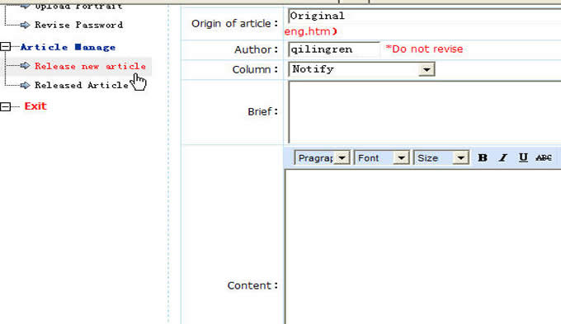
Task: Open Revise Password page
Action: click(x=78, y=25)
